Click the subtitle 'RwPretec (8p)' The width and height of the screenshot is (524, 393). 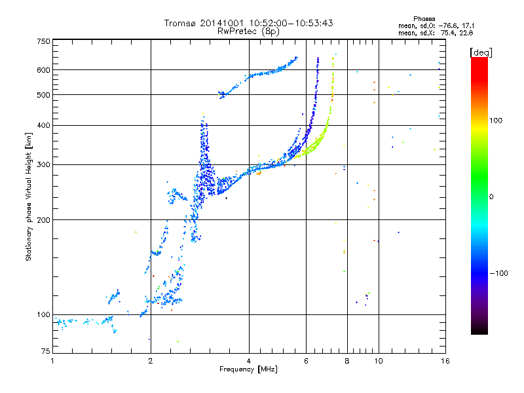[x=248, y=31]
